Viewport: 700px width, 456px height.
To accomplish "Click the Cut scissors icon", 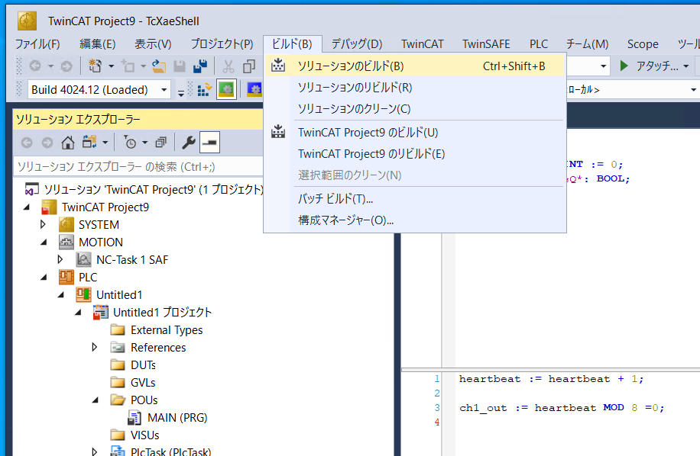I will coord(228,66).
